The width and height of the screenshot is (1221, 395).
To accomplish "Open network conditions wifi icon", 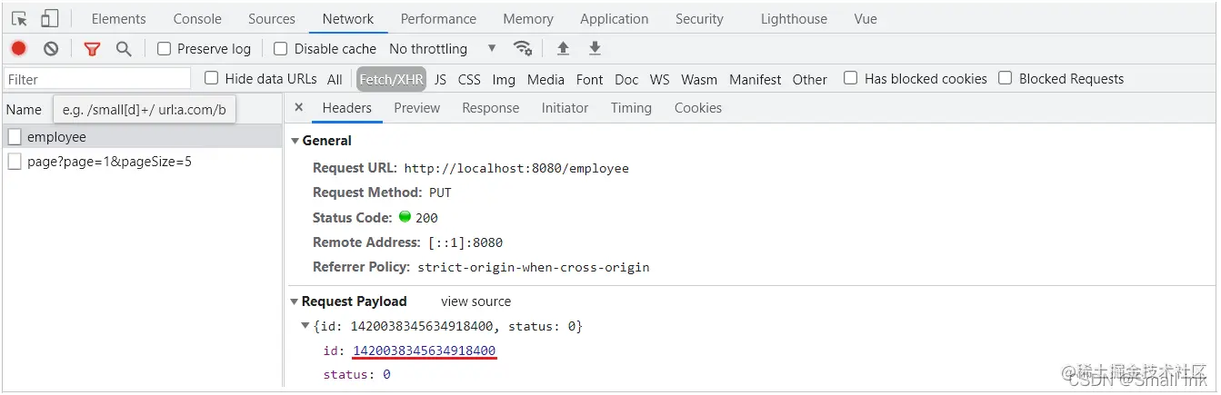I will coord(522,48).
